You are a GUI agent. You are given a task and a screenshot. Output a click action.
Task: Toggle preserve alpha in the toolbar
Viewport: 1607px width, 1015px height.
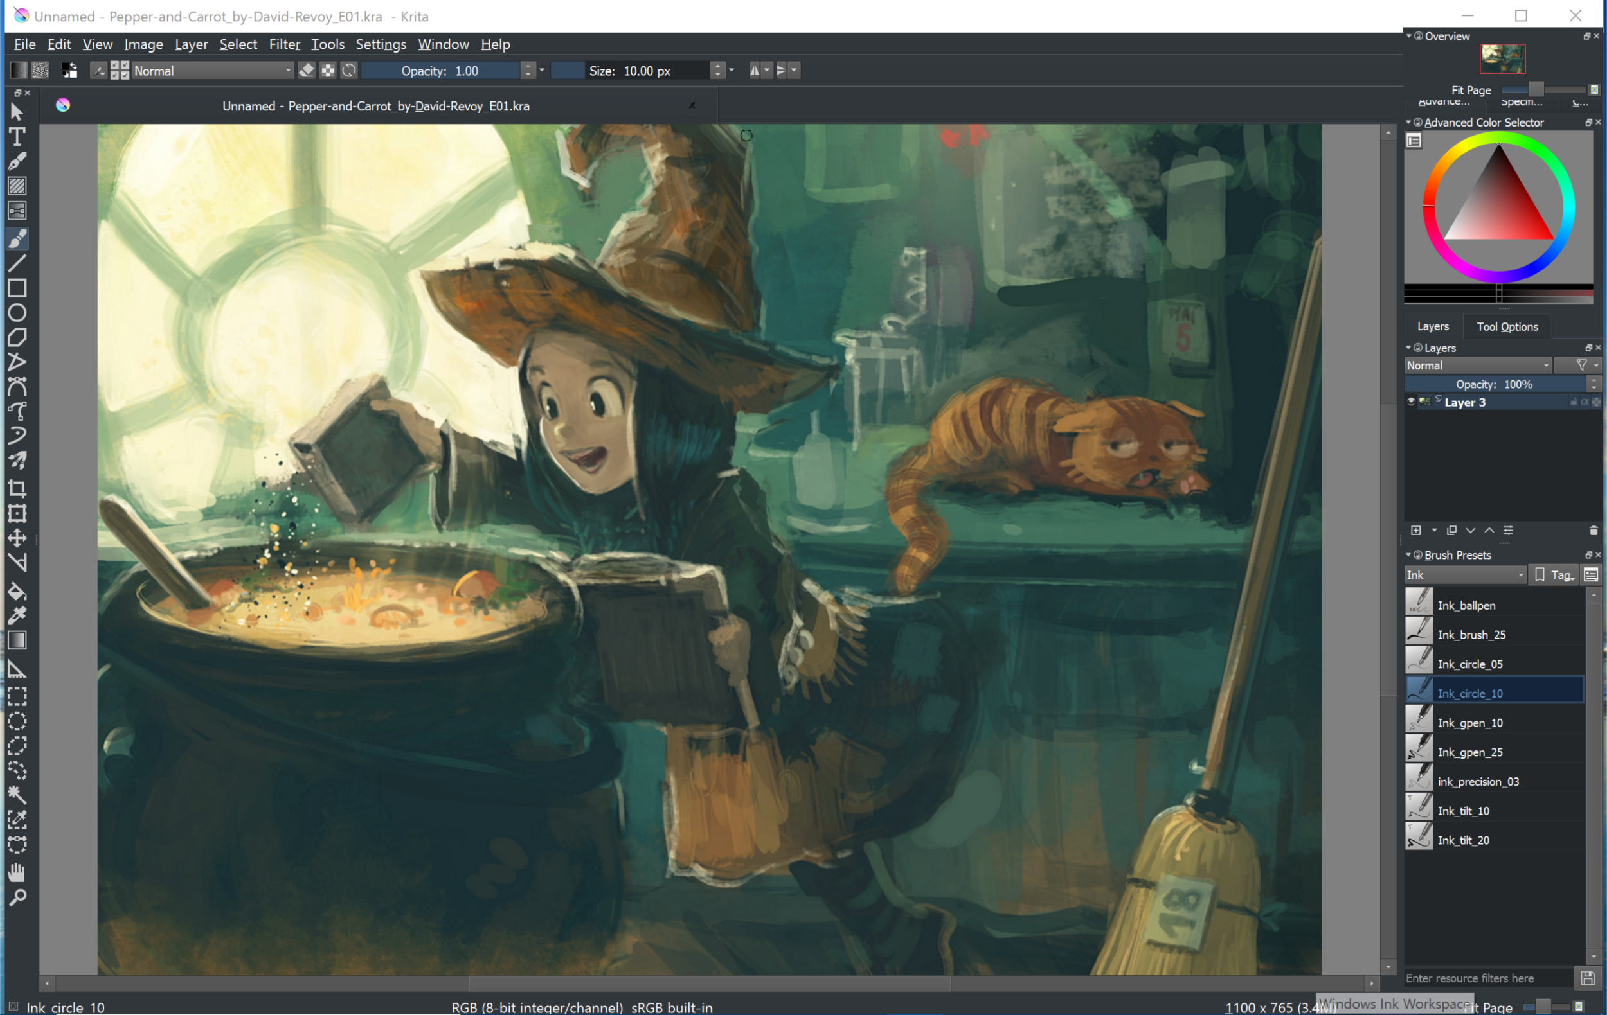(328, 70)
